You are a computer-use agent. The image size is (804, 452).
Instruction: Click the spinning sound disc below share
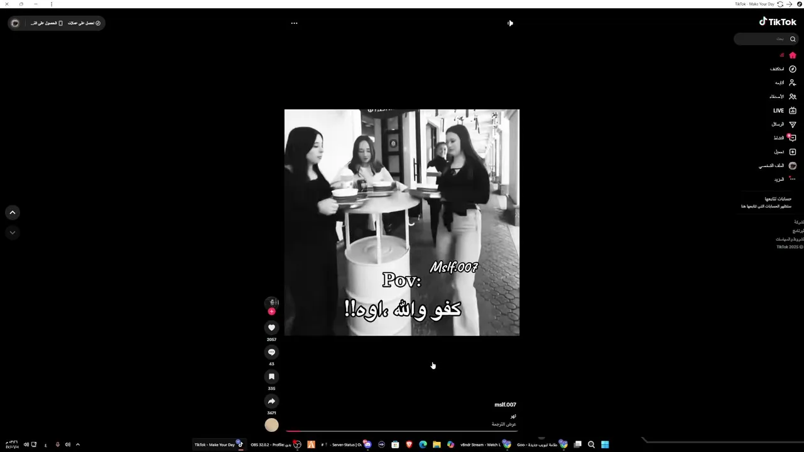point(271,425)
